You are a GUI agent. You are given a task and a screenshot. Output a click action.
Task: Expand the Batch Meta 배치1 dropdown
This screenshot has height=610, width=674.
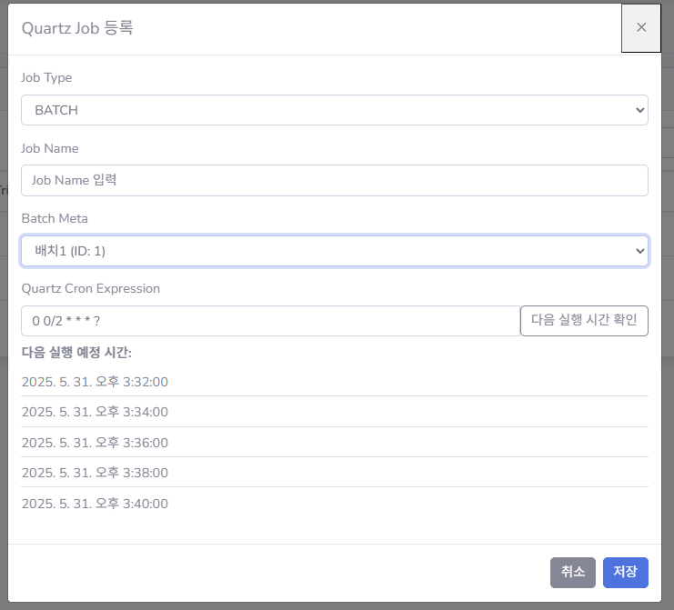[335, 251]
